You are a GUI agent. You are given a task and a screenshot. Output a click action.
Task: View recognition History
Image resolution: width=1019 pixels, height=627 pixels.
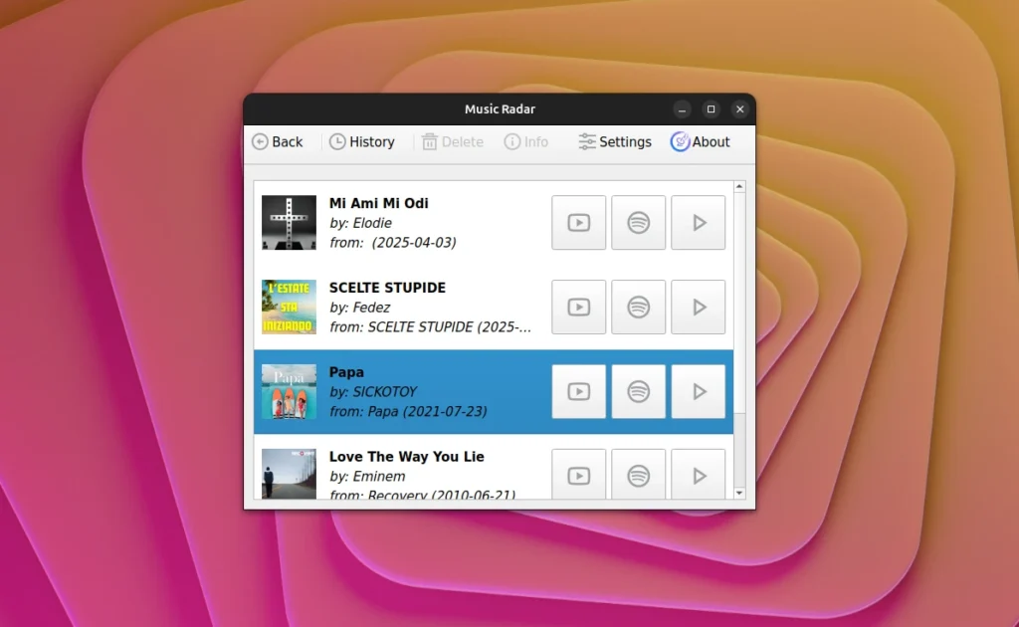pos(362,141)
